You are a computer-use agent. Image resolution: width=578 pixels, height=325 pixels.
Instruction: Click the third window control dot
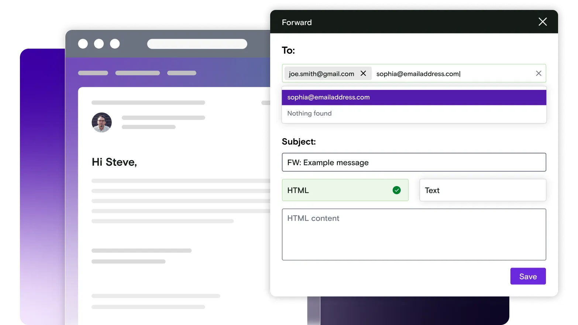115,44
